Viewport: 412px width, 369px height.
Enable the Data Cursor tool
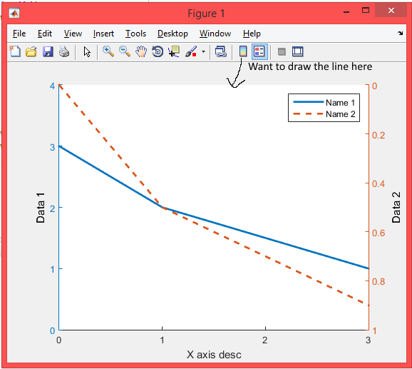click(174, 51)
